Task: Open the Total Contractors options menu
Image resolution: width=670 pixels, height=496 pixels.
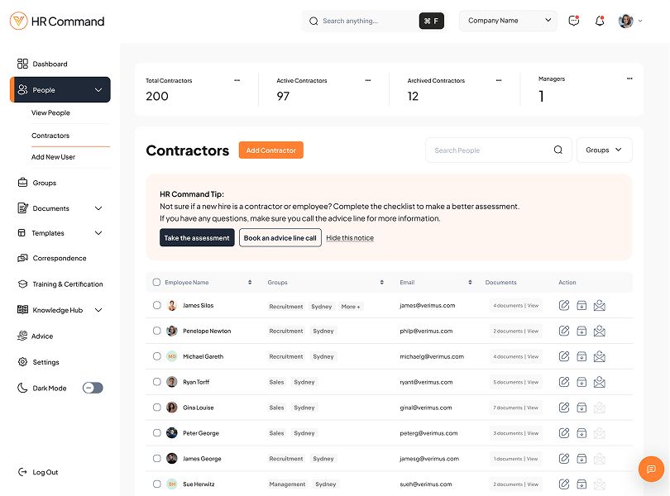Action: coord(237,80)
